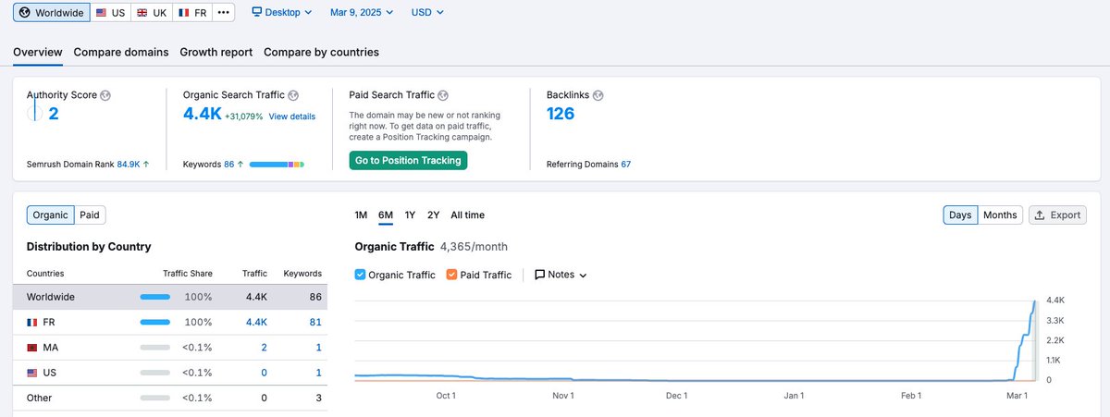
Task: Open the View details link
Action: pyautogui.click(x=292, y=117)
